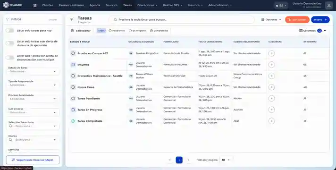Click the Filtros funnel icon in sidebar
The width and height of the screenshot is (336, 170).
[x=8, y=19]
